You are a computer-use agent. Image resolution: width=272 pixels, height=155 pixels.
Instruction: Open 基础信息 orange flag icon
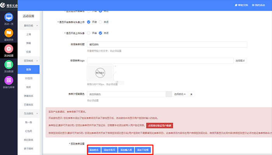tap(9, 33)
